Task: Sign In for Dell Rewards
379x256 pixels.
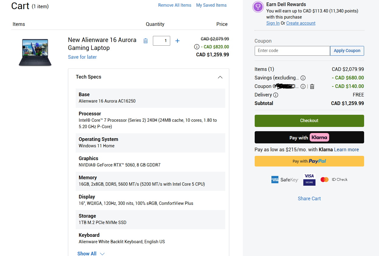Action: [273, 23]
